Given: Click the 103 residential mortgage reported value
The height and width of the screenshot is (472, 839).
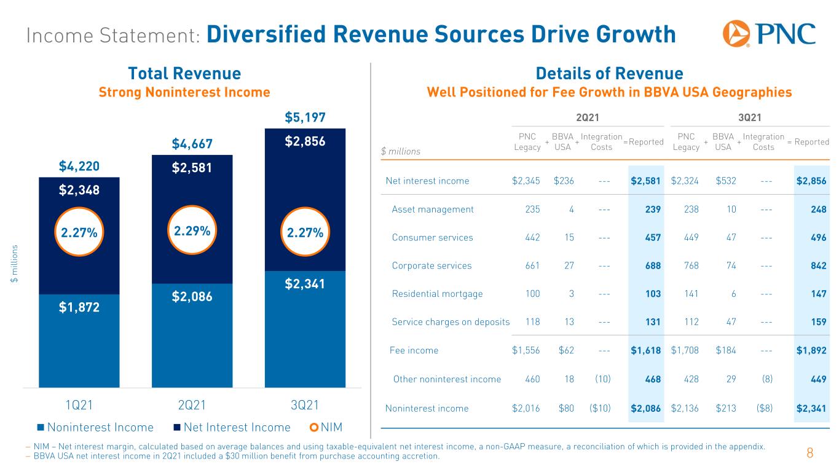Looking at the screenshot, I should coord(653,294).
